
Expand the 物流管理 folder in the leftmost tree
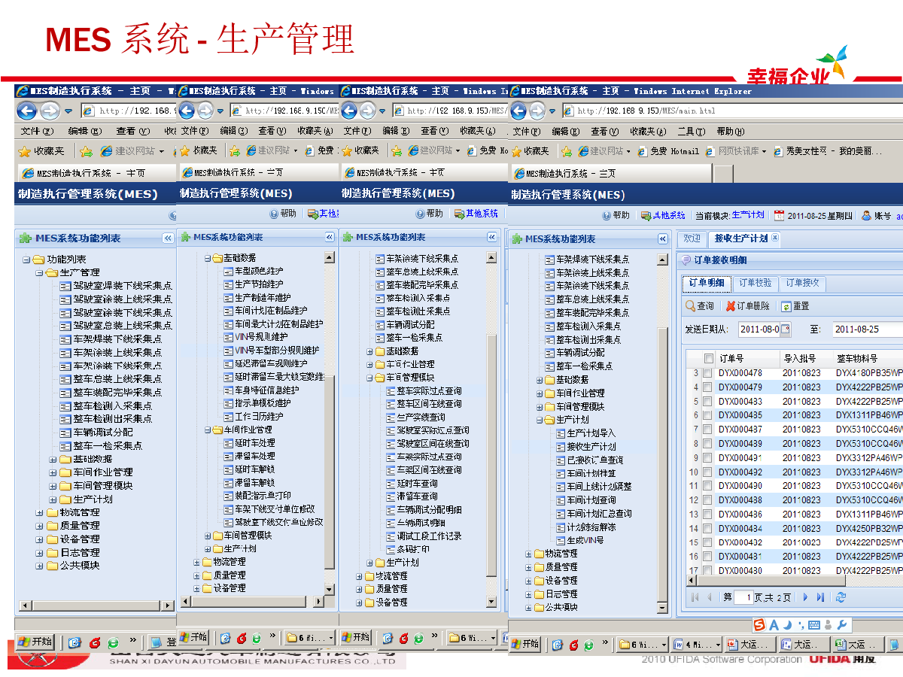pyautogui.click(x=40, y=512)
